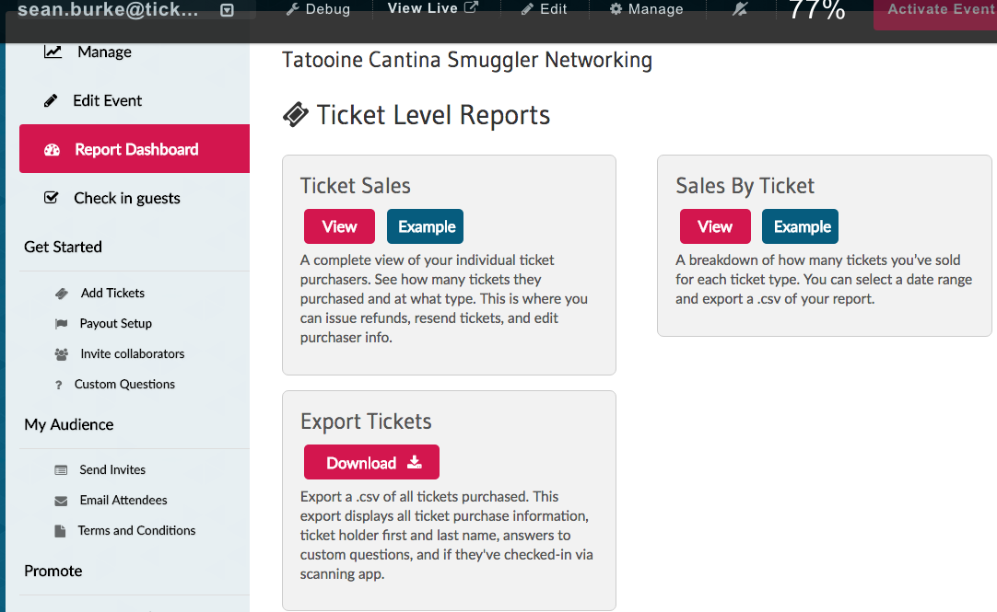This screenshot has height=612, width=997.
Task: Click the Add Tickets ticket icon
Action: point(62,294)
